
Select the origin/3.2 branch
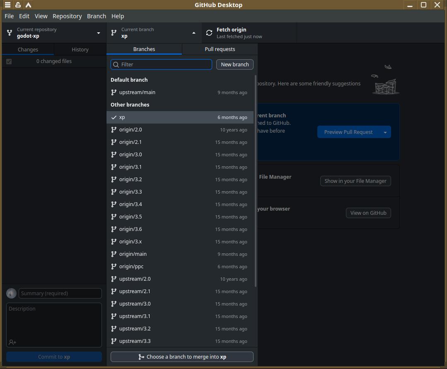pos(180,180)
